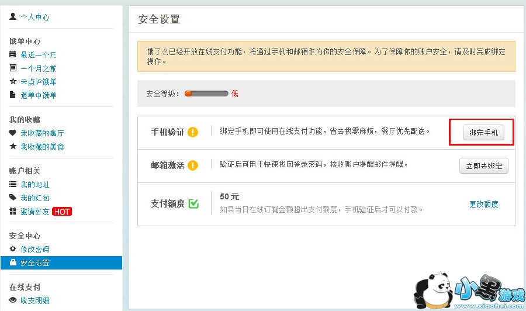Click the calendar icon for 最近一个月
Viewport: 526px width, 311px height.
tap(13, 54)
